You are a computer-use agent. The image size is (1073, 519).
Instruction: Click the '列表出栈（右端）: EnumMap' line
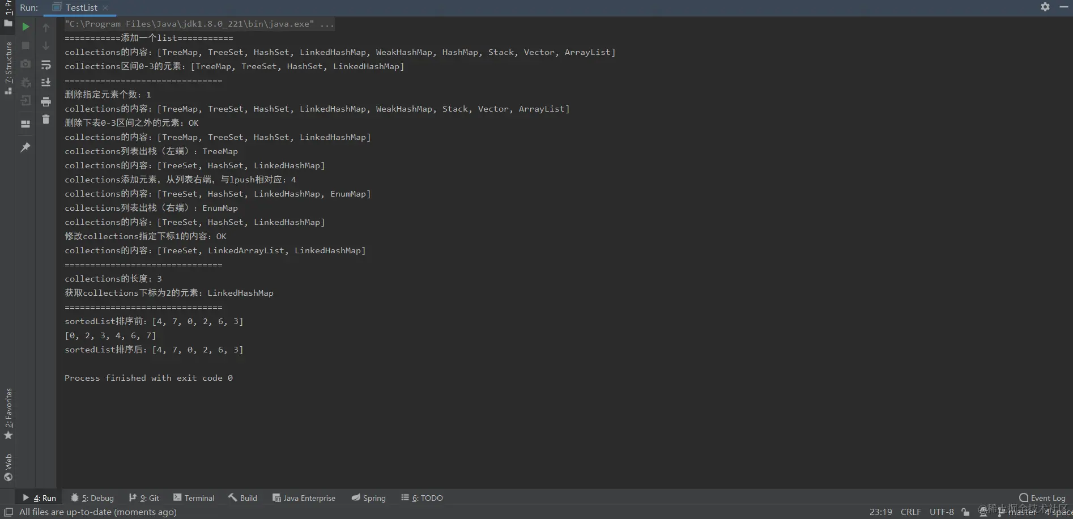point(151,208)
